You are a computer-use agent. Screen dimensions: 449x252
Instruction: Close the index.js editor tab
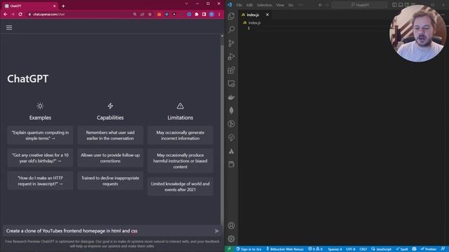pos(267,15)
